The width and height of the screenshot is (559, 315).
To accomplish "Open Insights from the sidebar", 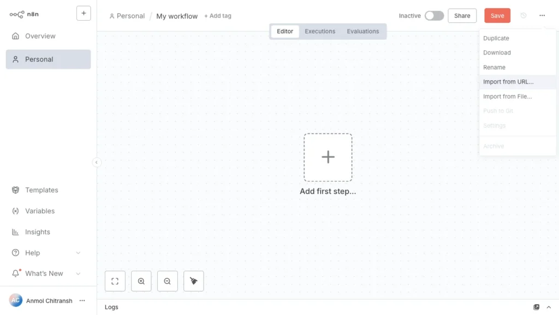I will [38, 231].
